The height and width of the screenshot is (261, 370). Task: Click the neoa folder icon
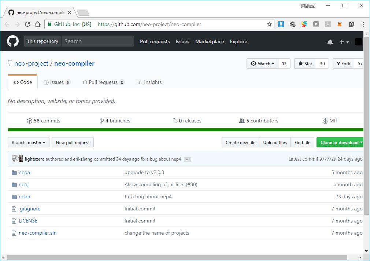[x=14, y=173]
